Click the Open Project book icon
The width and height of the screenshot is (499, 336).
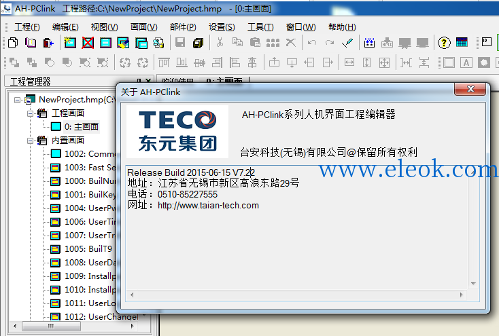click(31, 43)
